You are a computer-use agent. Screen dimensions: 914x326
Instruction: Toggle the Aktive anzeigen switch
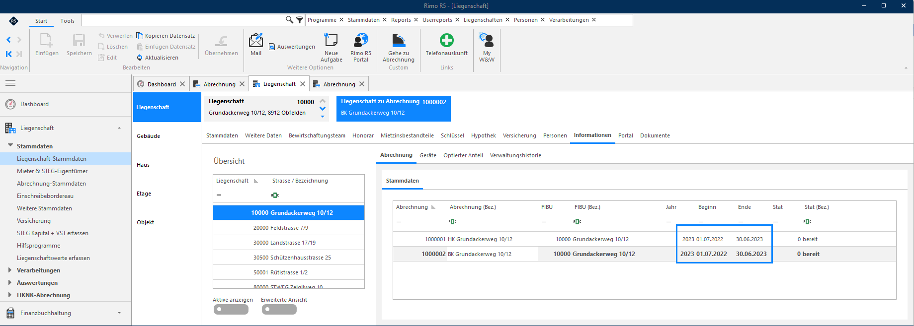pyautogui.click(x=231, y=310)
